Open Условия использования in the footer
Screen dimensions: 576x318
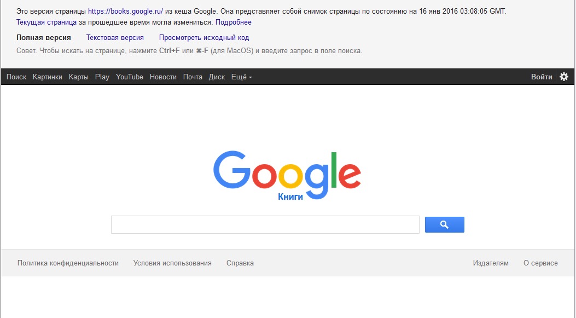coord(172,263)
